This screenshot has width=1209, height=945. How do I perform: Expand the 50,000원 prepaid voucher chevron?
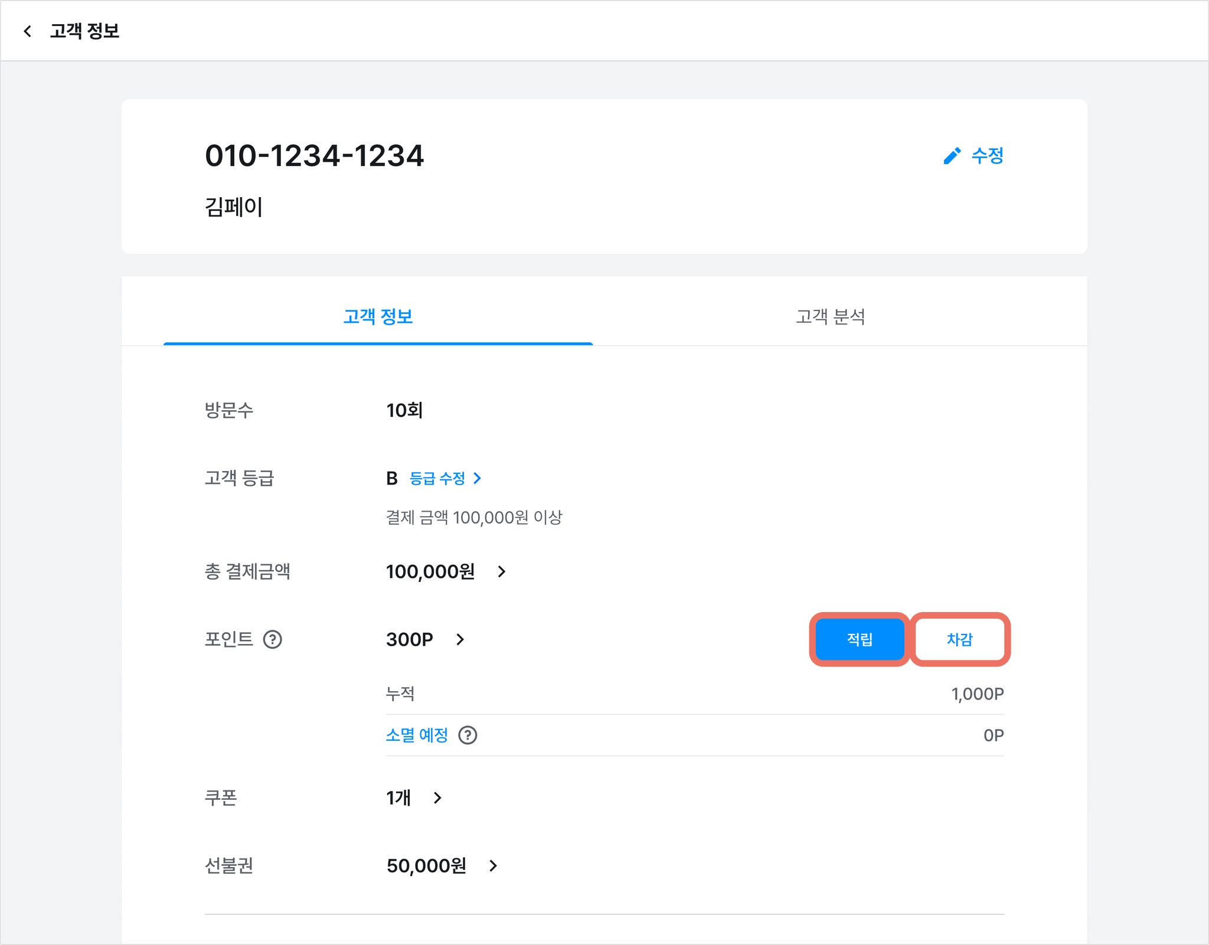(x=494, y=866)
